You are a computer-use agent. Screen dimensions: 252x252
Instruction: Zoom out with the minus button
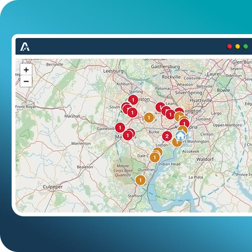click(26, 81)
